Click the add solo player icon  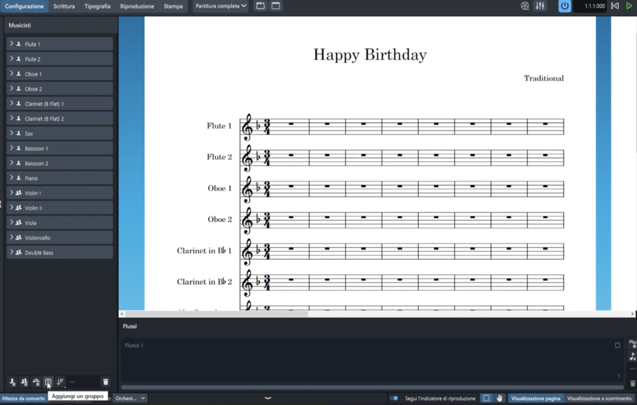pyautogui.click(x=12, y=382)
